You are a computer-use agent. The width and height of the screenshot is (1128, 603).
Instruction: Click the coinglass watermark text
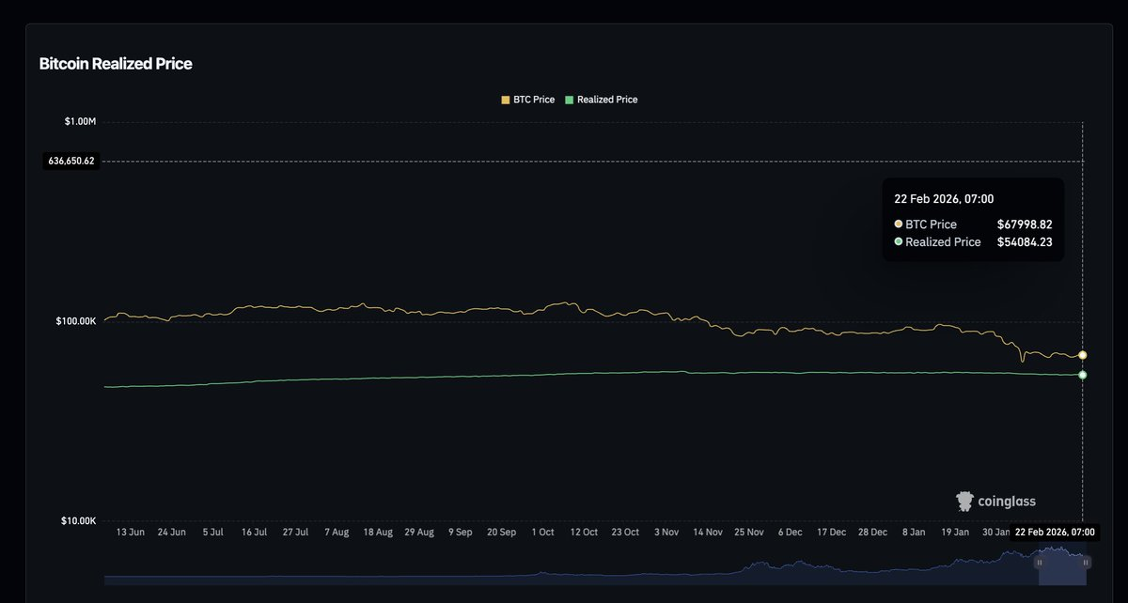point(1010,502)
